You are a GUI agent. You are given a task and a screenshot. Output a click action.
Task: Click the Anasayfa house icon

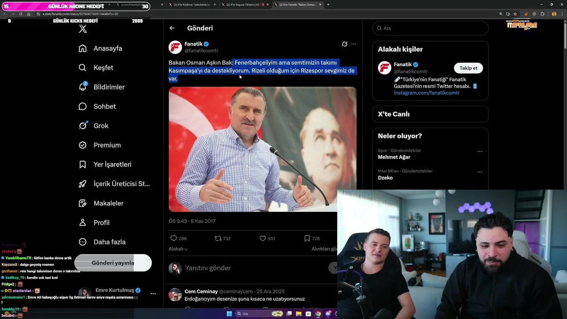82,48
